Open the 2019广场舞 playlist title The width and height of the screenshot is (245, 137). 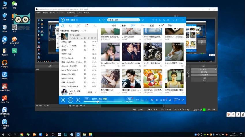coord(152,37)
